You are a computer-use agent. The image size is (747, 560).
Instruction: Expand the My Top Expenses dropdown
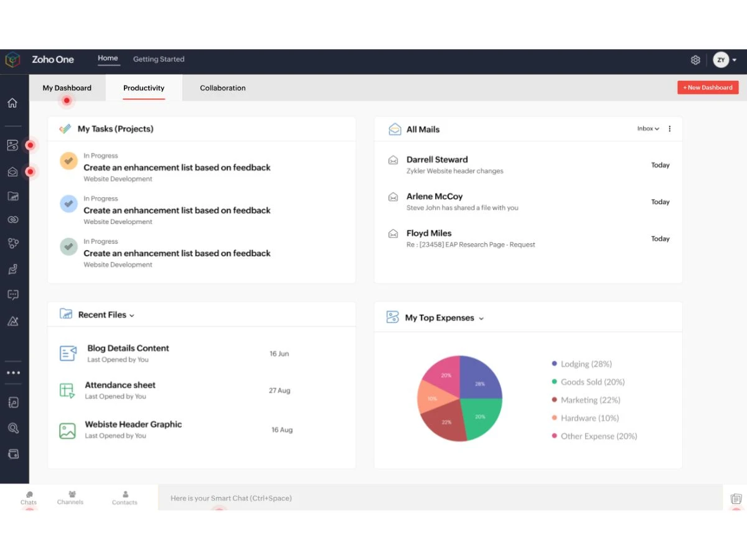click(x=481, y=319)
